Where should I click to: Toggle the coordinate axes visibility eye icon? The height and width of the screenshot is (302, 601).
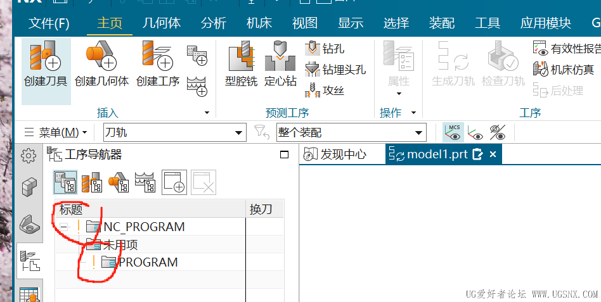[475, 132]
